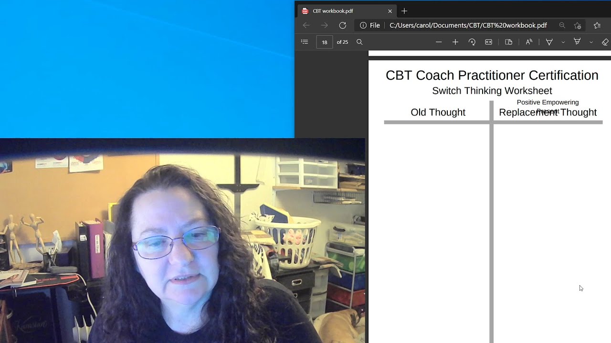Open the PDF table of contents panel
The image size is (611, 343).
[305, 42]
